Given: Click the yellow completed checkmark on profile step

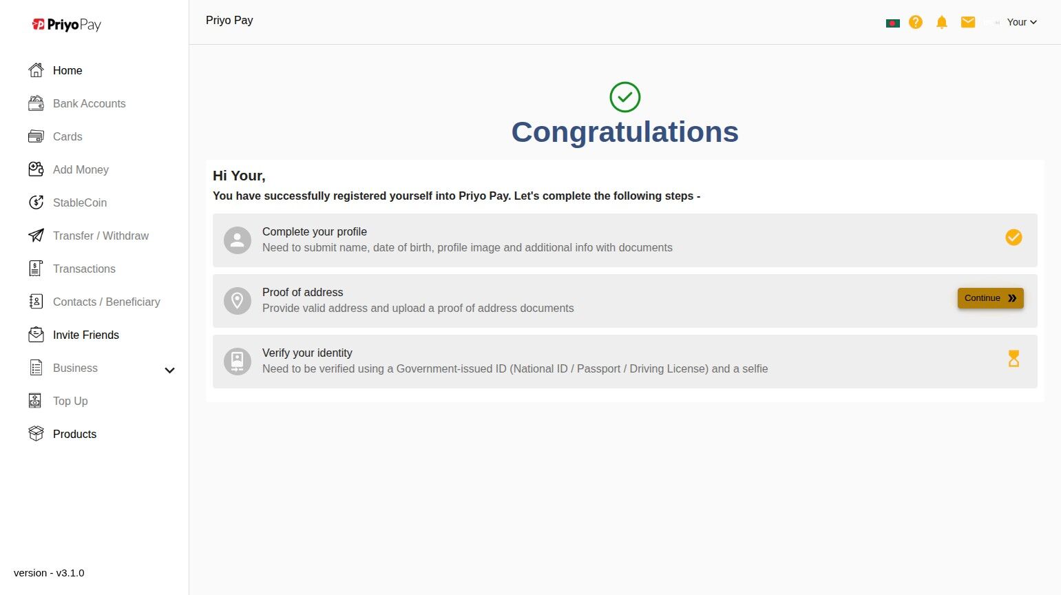Looking at the screenshot, I should pyautogui.click(x=1013, y=238).
